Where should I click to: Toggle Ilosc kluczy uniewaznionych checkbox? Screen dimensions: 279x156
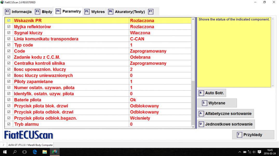click(x=9, y=75)
